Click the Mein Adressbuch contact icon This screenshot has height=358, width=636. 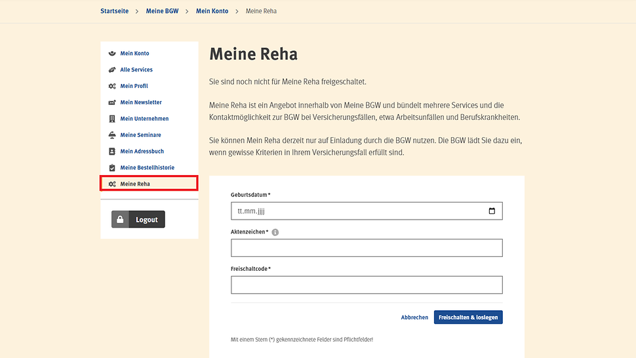[112, 151]
